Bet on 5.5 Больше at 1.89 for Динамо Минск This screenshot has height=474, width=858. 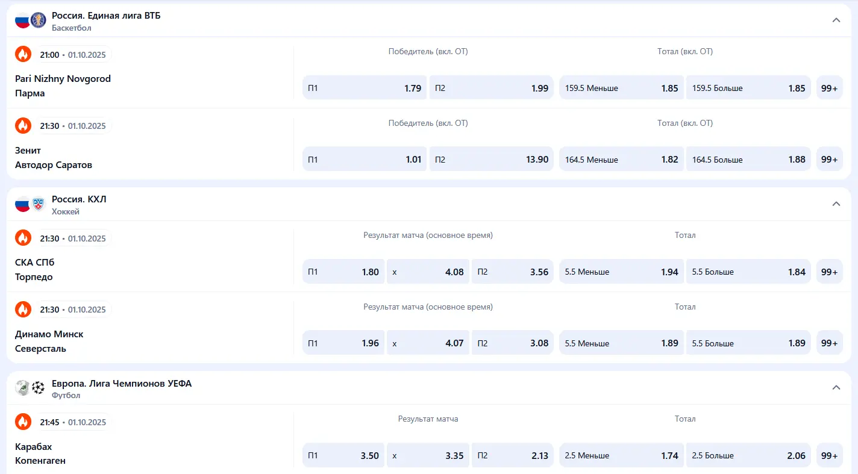point(748,343)
